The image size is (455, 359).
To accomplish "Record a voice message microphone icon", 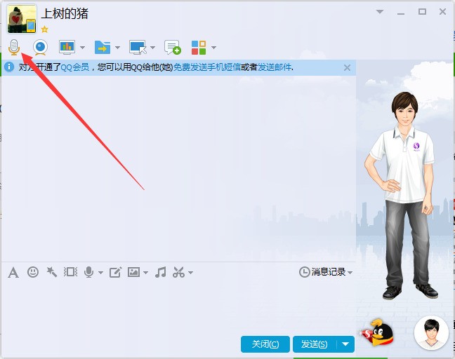I will coord(88,272).
